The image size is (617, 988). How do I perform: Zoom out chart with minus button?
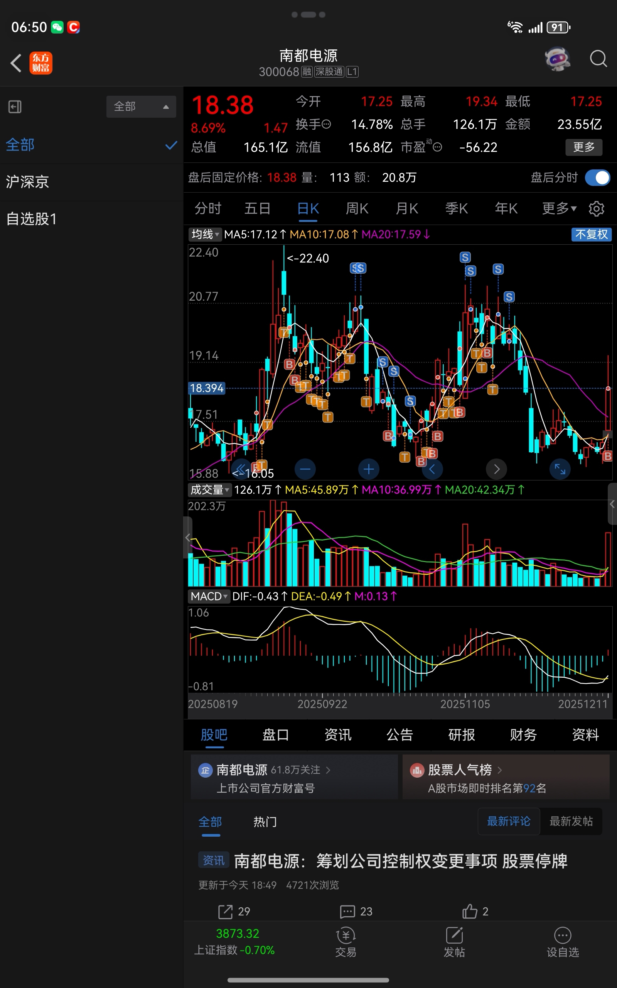(305, 469)
